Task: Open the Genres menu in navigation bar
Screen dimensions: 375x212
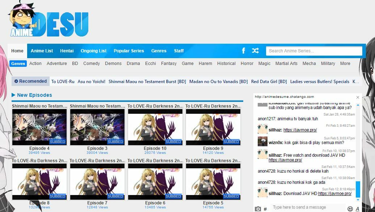Action: pos(159,51)
